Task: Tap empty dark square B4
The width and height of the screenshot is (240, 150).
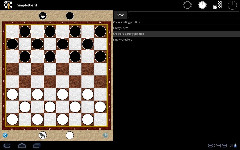Action: [25, 82]
